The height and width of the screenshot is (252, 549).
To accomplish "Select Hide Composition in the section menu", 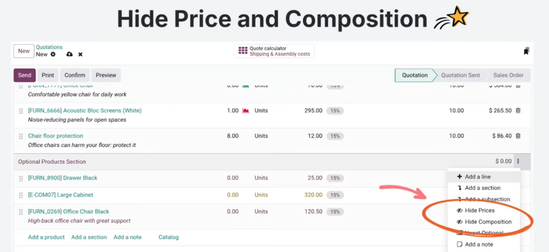I will [x=484, y=221].
